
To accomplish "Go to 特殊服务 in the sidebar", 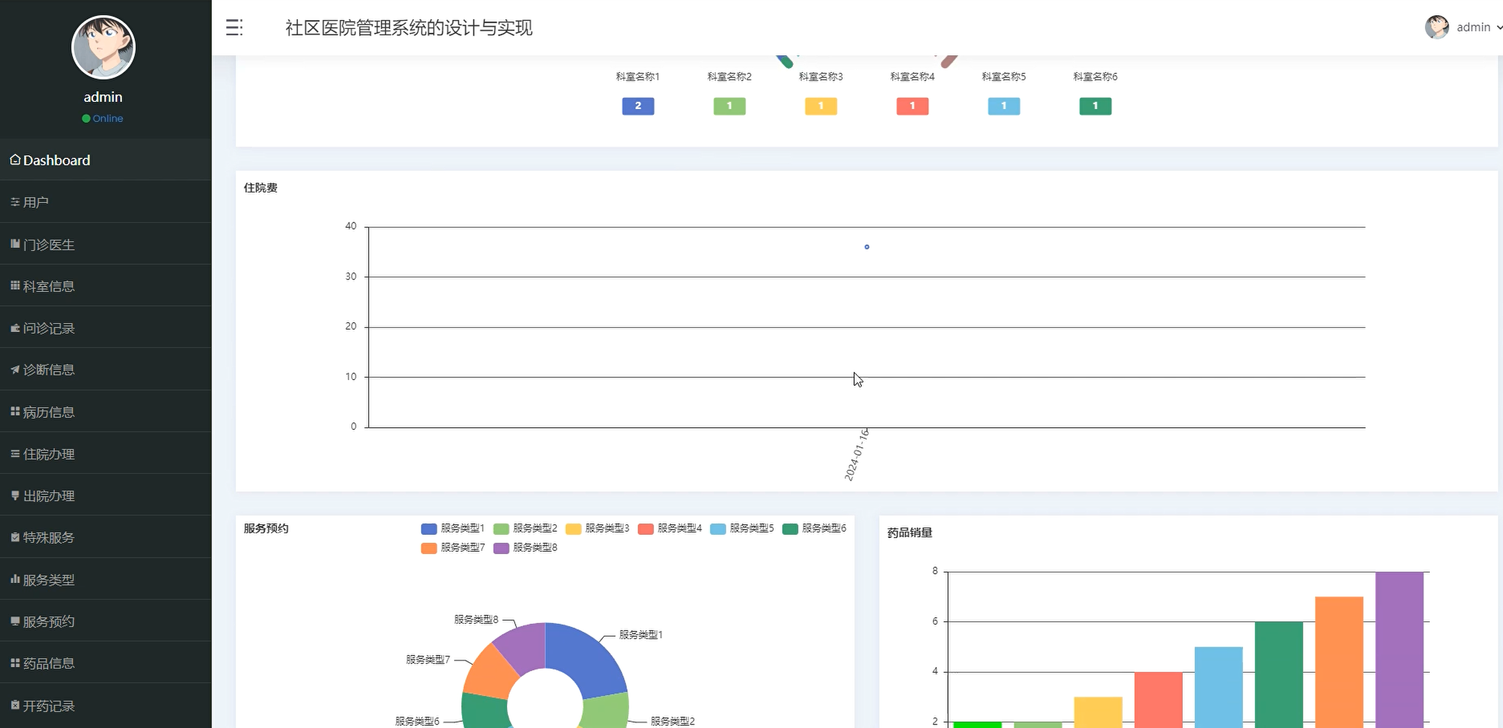I will pos(106,537).
